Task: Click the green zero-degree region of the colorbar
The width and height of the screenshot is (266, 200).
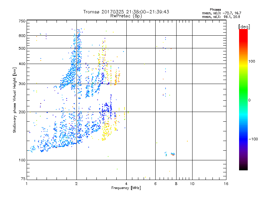Action: tap(243, 100)
